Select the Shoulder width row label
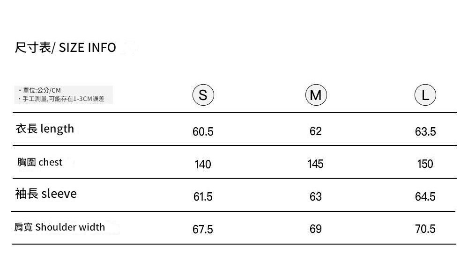468x260 pixels. point(59,227)
